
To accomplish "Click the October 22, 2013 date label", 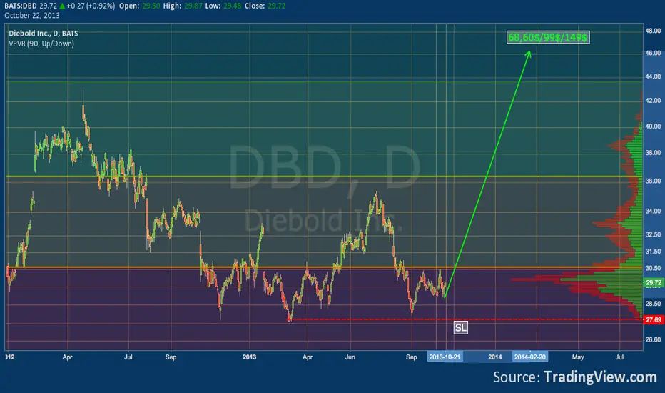I will tap(32, 15).
